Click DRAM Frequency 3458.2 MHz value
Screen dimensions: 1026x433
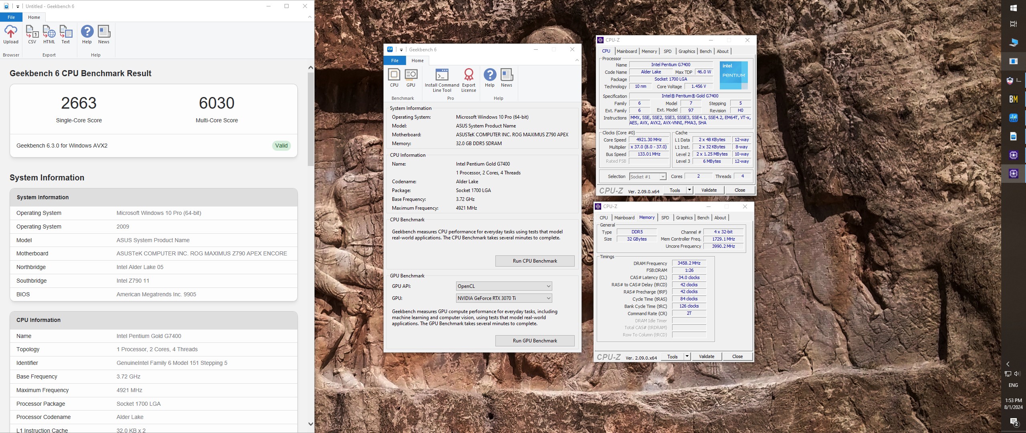pyautogui.click(x=689, y=263)
